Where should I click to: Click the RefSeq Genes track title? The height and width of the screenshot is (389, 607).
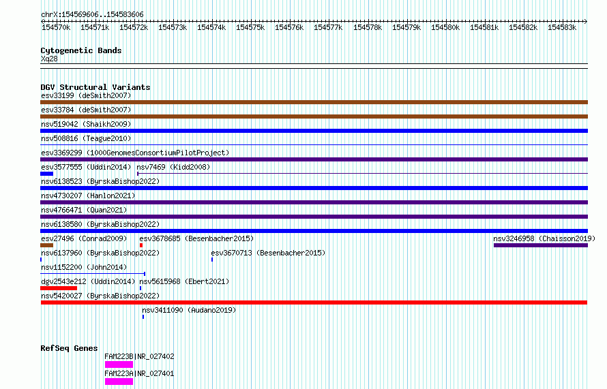point(69,348)
